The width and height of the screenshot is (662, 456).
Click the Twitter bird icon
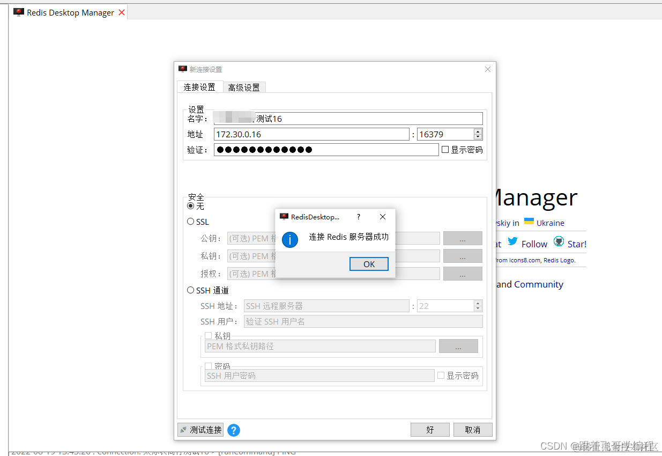[x=512, y=242]
